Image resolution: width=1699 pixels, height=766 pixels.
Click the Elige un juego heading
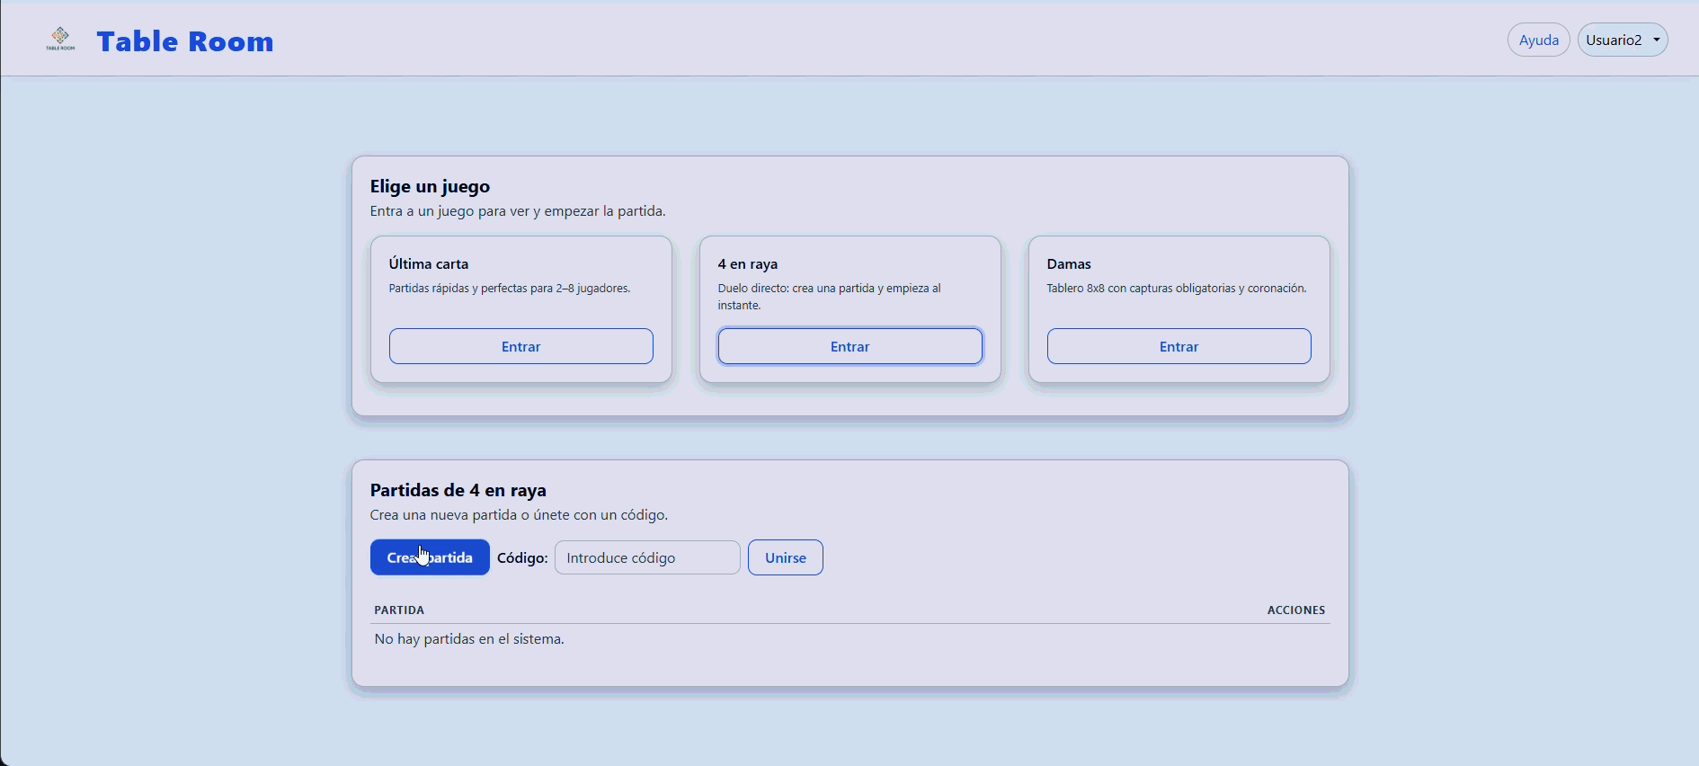pyautogui.click(x=430, y=186)
